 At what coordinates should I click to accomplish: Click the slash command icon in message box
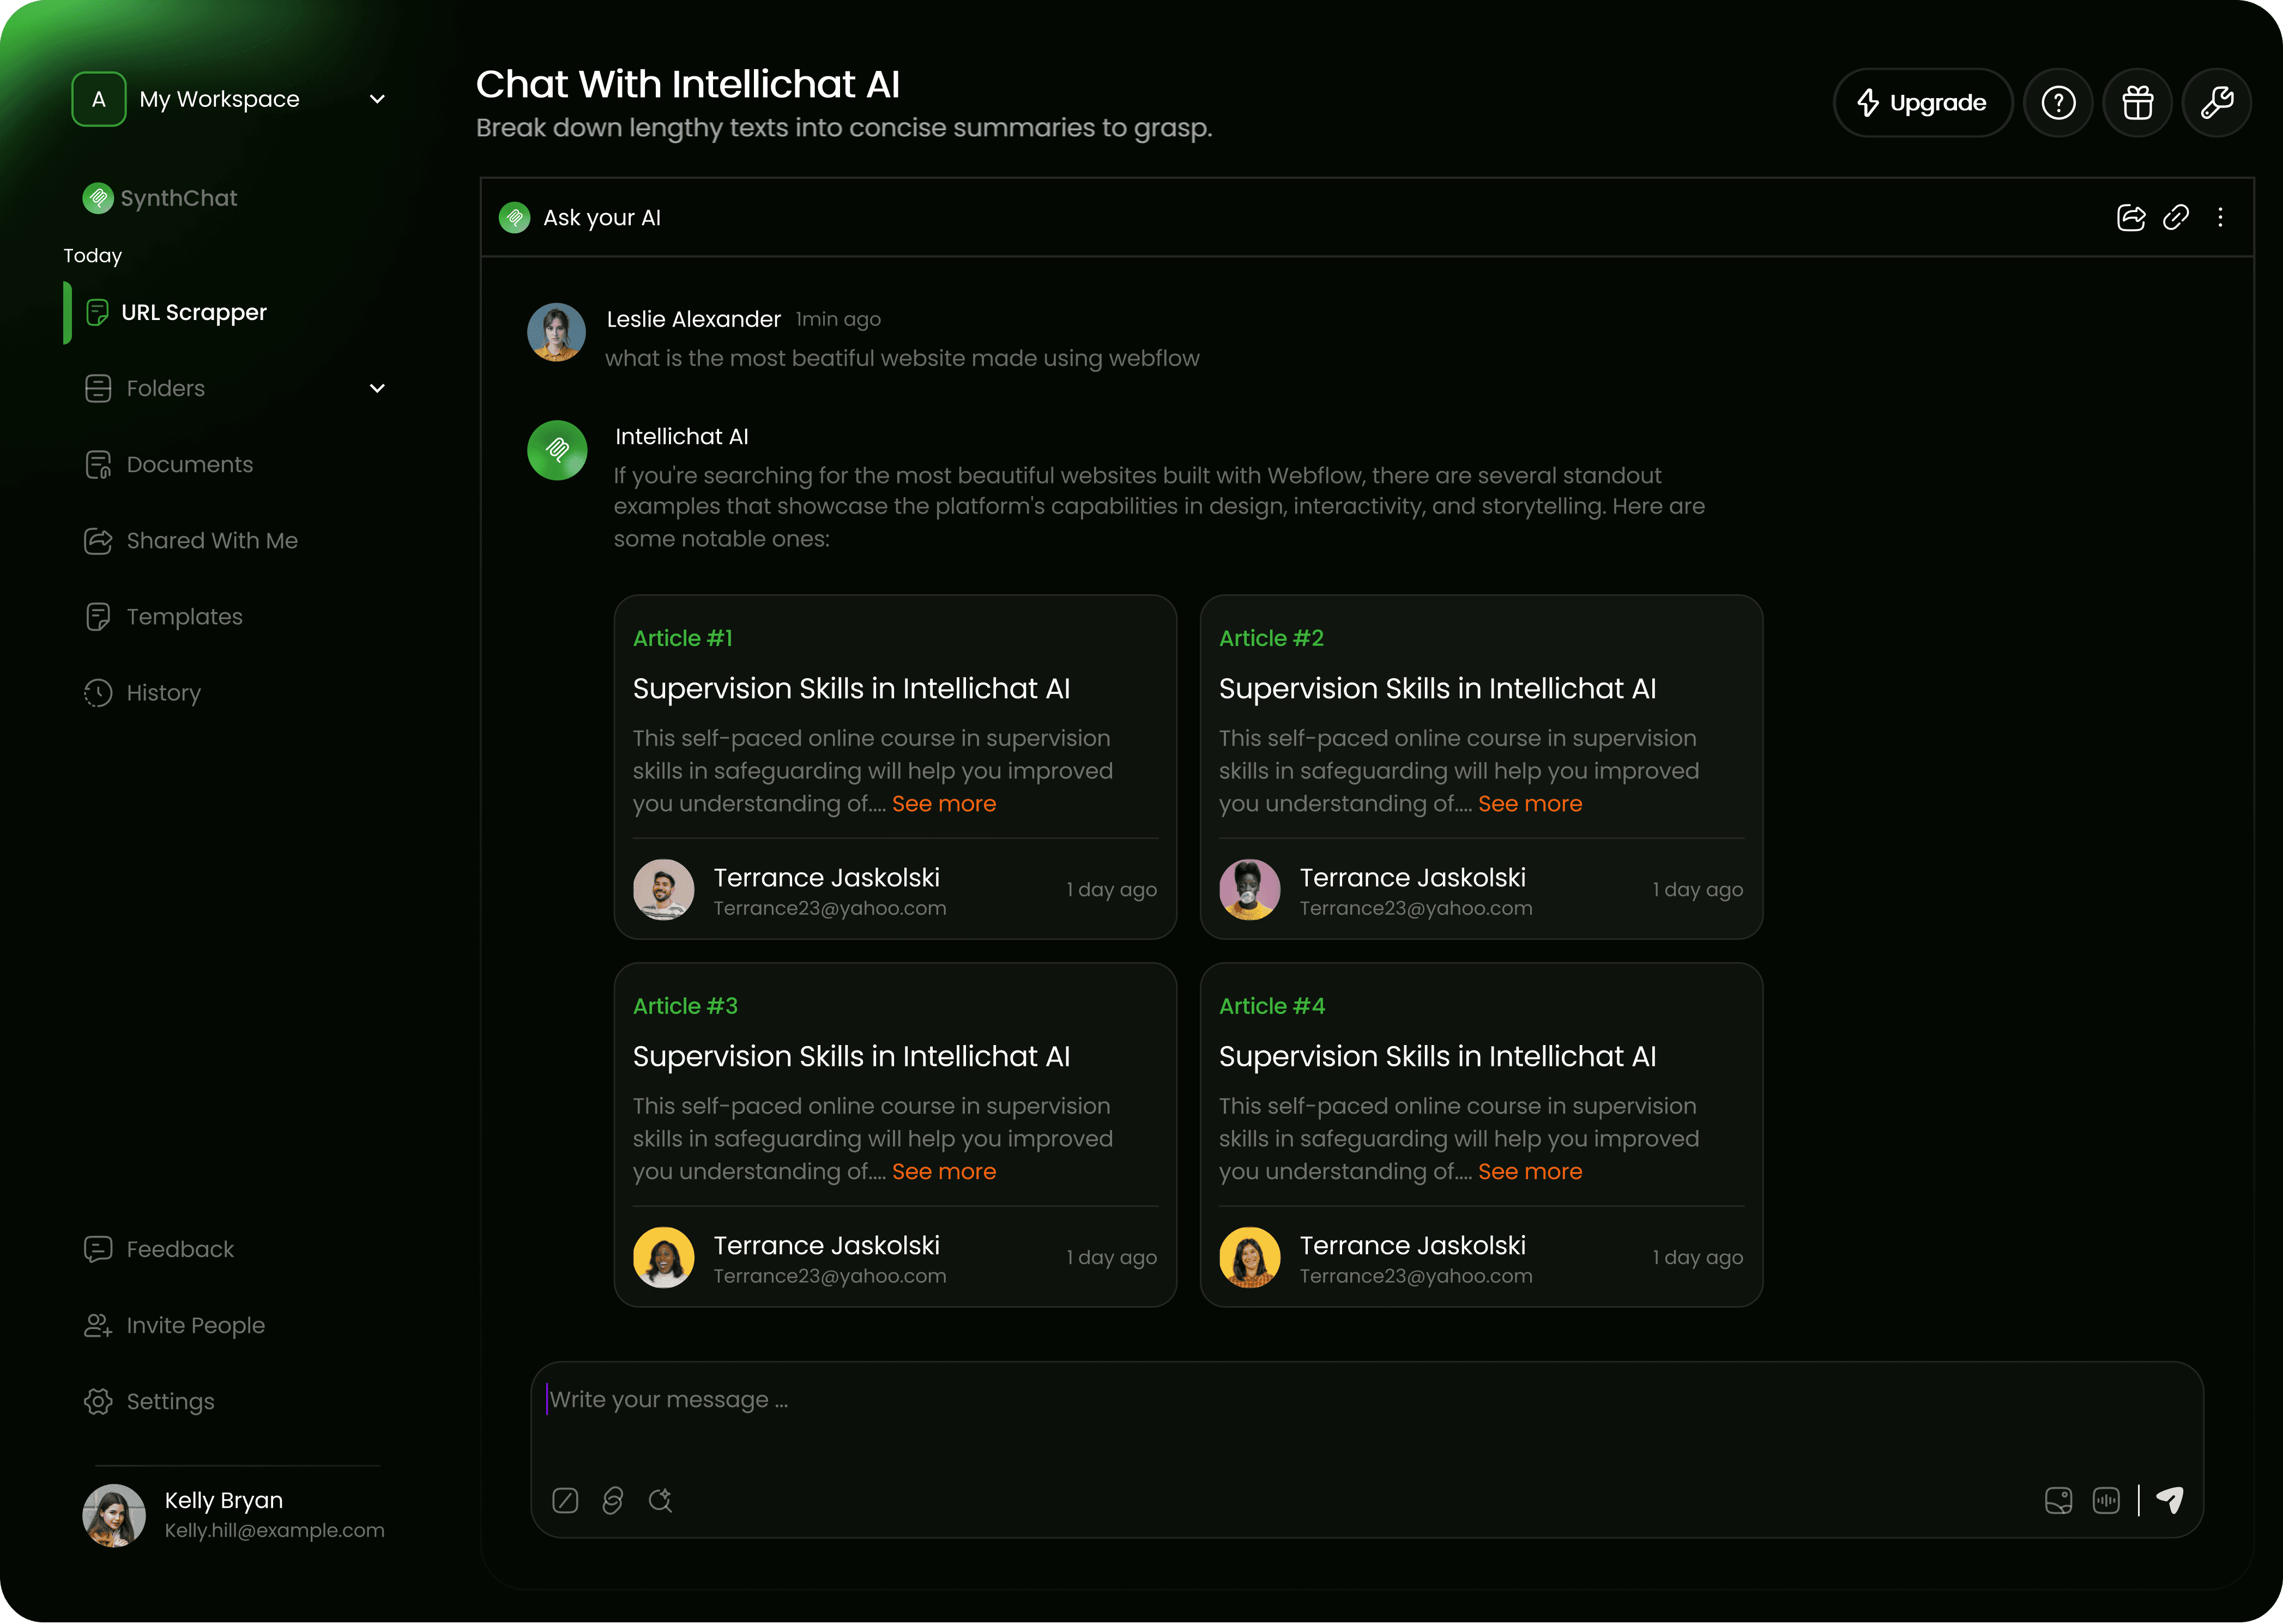[565, 1500]
